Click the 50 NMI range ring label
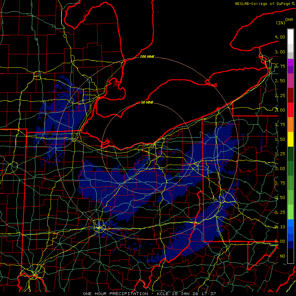The width and height of the screenshot is (296, 296). click(147, 102)
